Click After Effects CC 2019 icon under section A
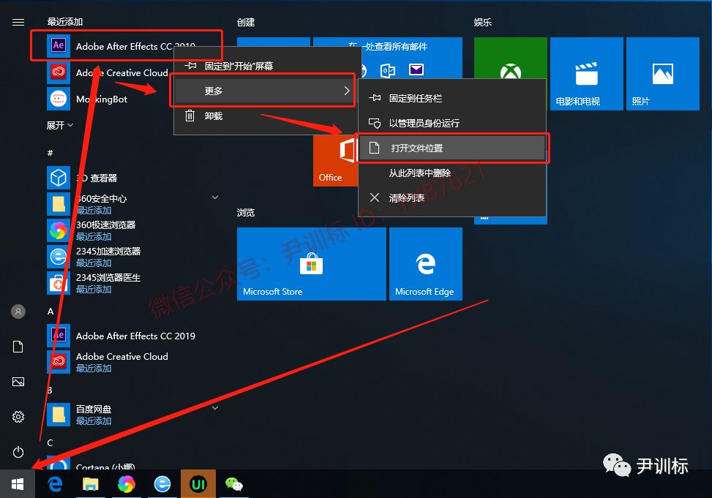This screenshot has width=712, height=498. pos(59,336)
